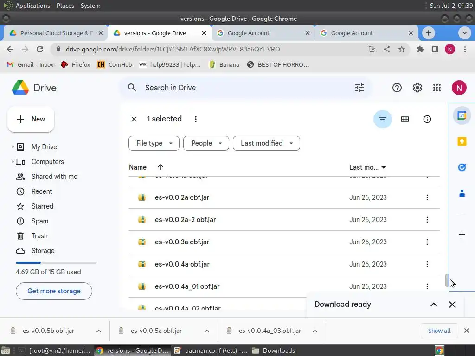Viewport: 475px width, 356px height.
Task: Open Google apps grid
Action: 437,88
